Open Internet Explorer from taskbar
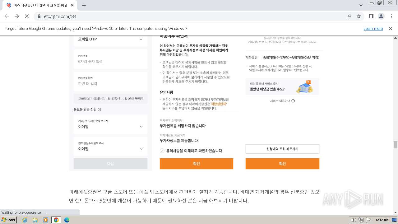 (x=25, y=220)
